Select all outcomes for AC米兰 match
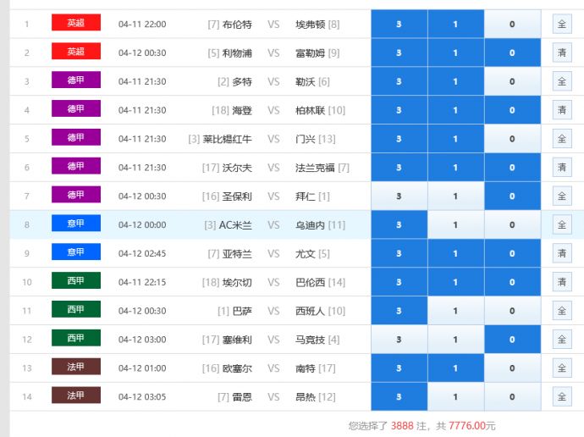 pos(562,225)
